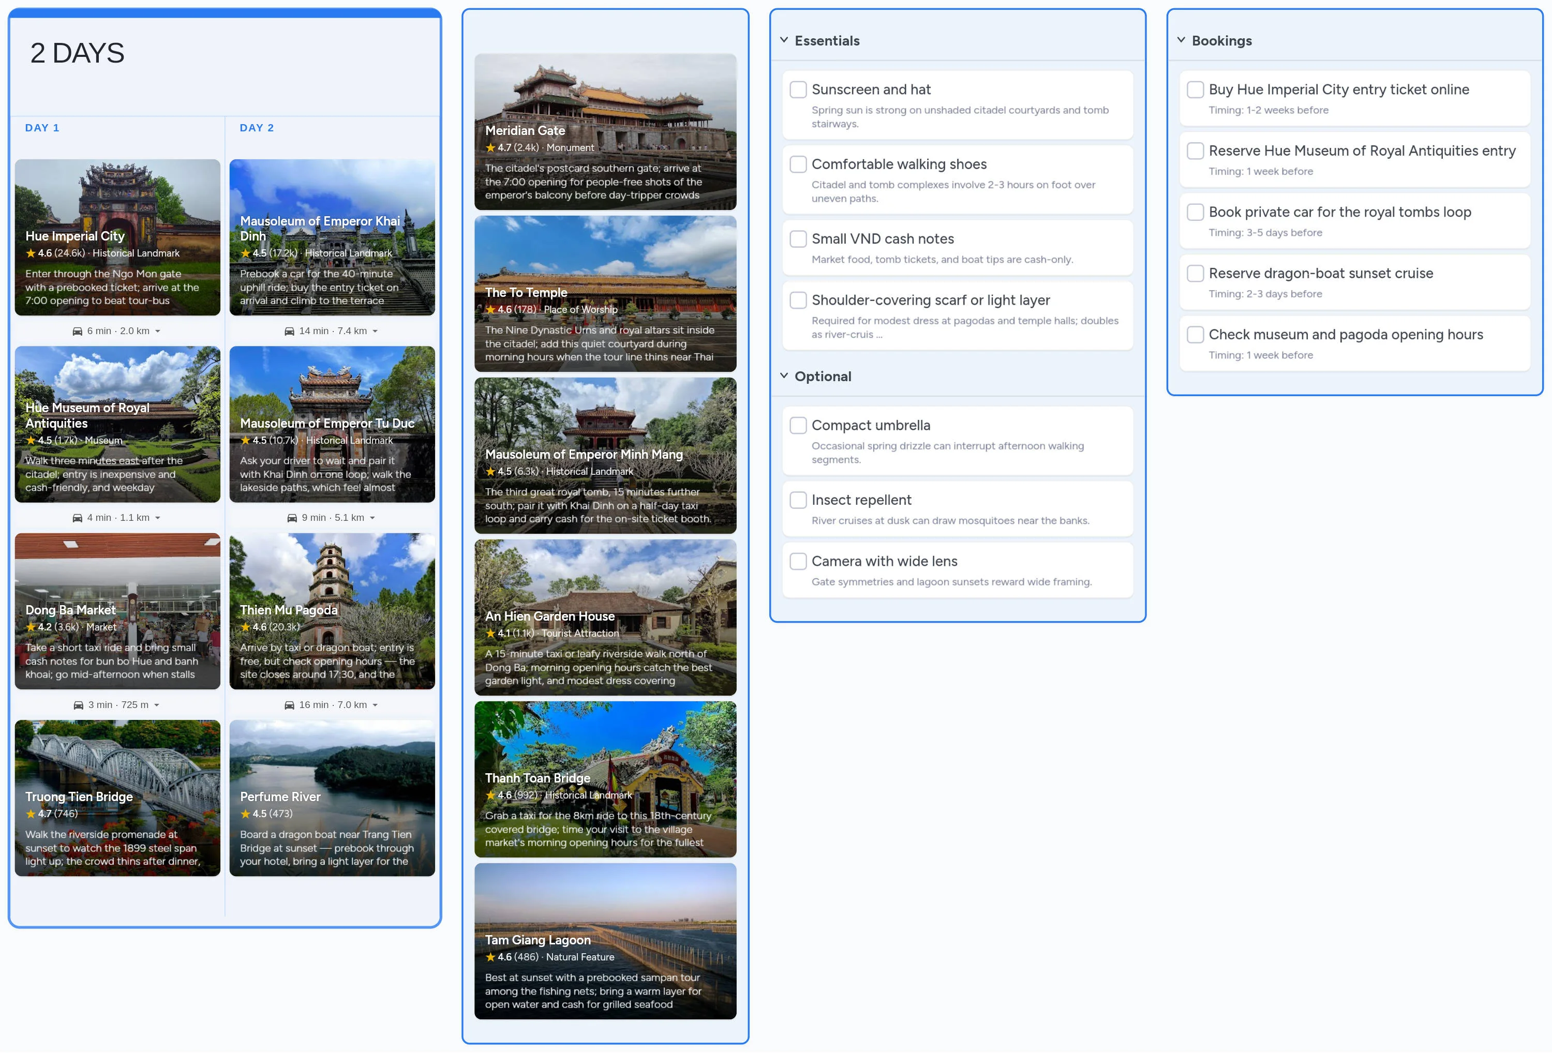Image resolution: width=1552 pixels, height=1053 pixels.
Task: Click the rating star on Meridian Gate card
Action: click(x=490, y=147)
